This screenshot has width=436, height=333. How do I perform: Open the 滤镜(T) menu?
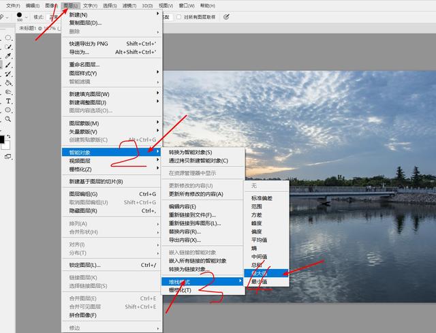[129, 5]
